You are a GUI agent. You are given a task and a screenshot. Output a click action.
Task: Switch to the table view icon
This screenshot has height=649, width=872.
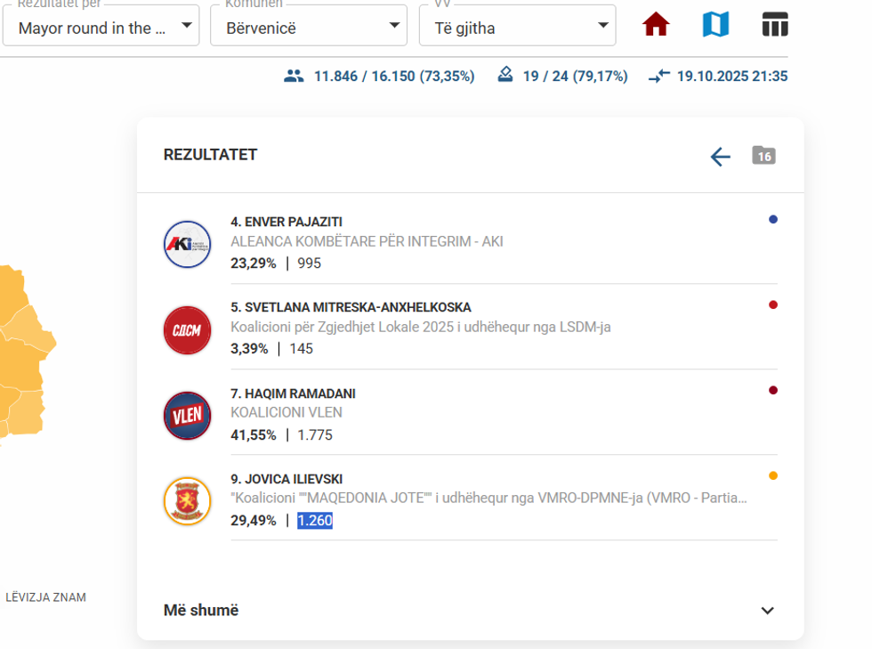(775, 25)
